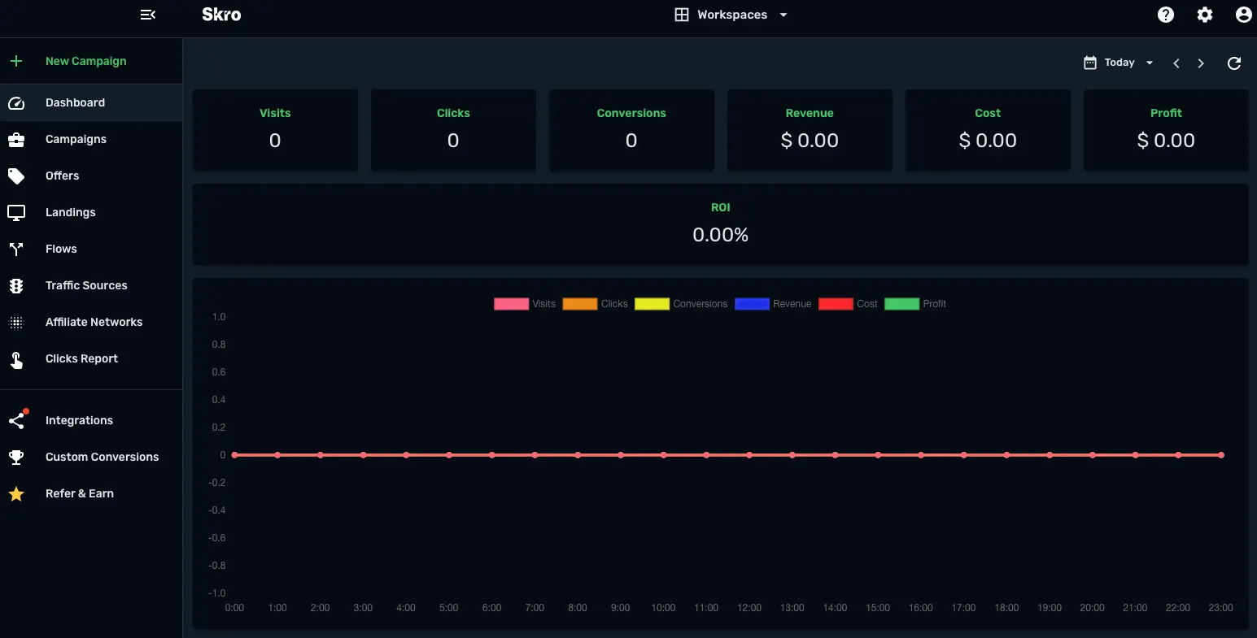Click the 12:00 data point on chart
This screenshot has width=1257, height=638.
[749, 455]
